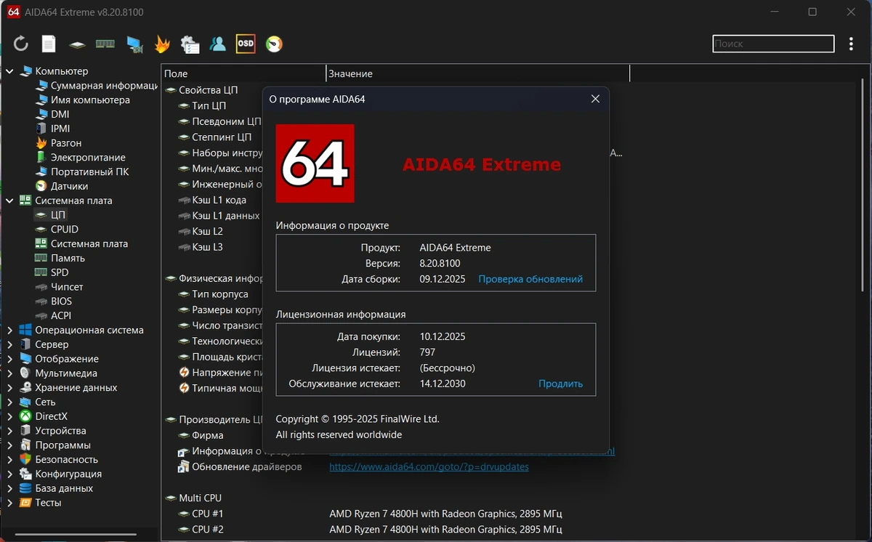Start the flame stability test icon
This screenshot has width=872, height=542.
pyautogui.click(x=162, y=44)
